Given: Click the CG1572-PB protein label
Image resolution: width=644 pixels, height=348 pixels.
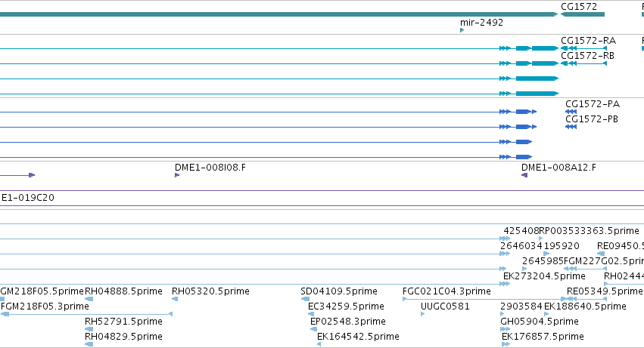Looking at the screenshot, I should [592, 119].
